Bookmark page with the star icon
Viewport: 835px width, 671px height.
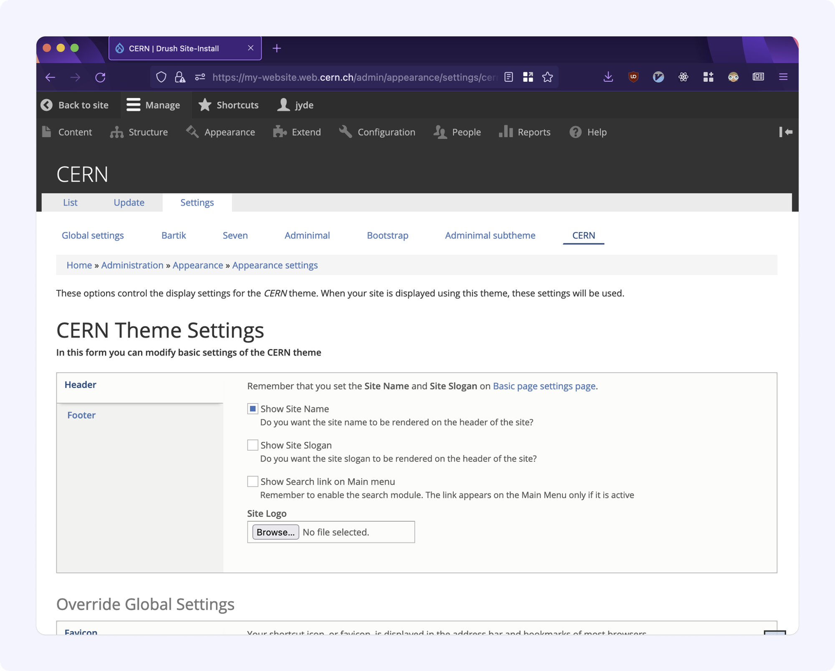click(547, 77)
